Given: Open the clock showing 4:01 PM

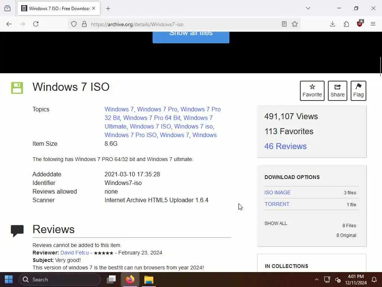Looking at the screenshot, I should [356, 280].
